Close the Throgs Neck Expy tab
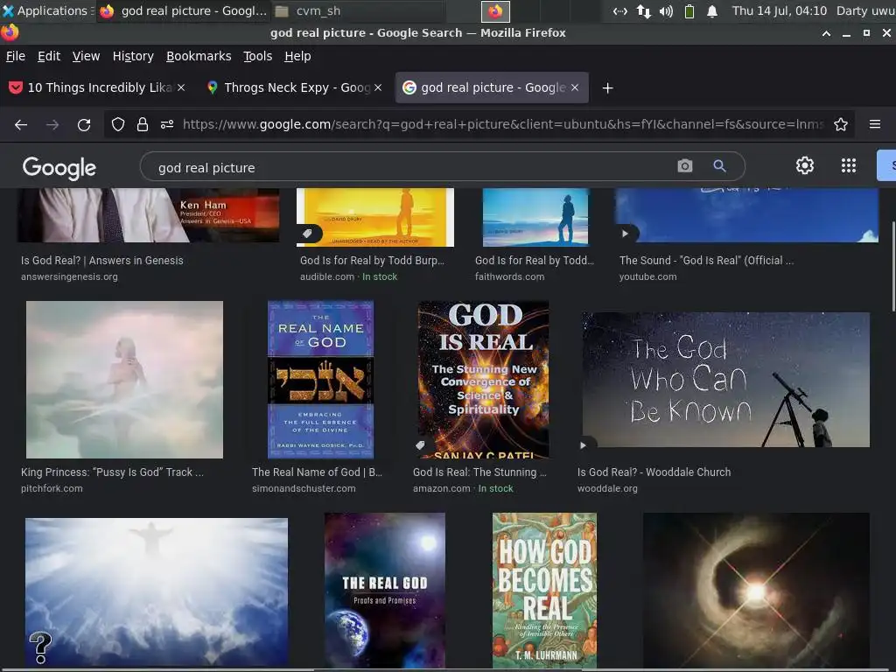 click(x=378, y=87)
